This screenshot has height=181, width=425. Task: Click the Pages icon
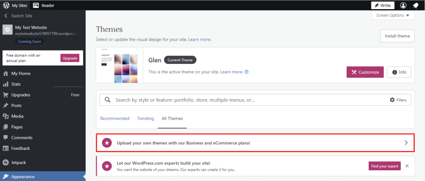click(6, 127)
